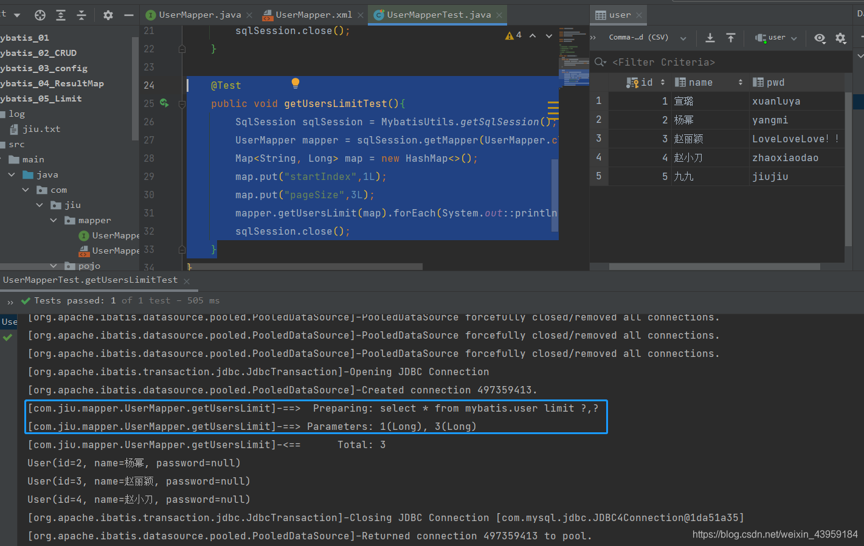Viewport: 864px width, 546px height.
Task: Click the database table horizontal scrollbar
Action: click(x=714, y=266)
